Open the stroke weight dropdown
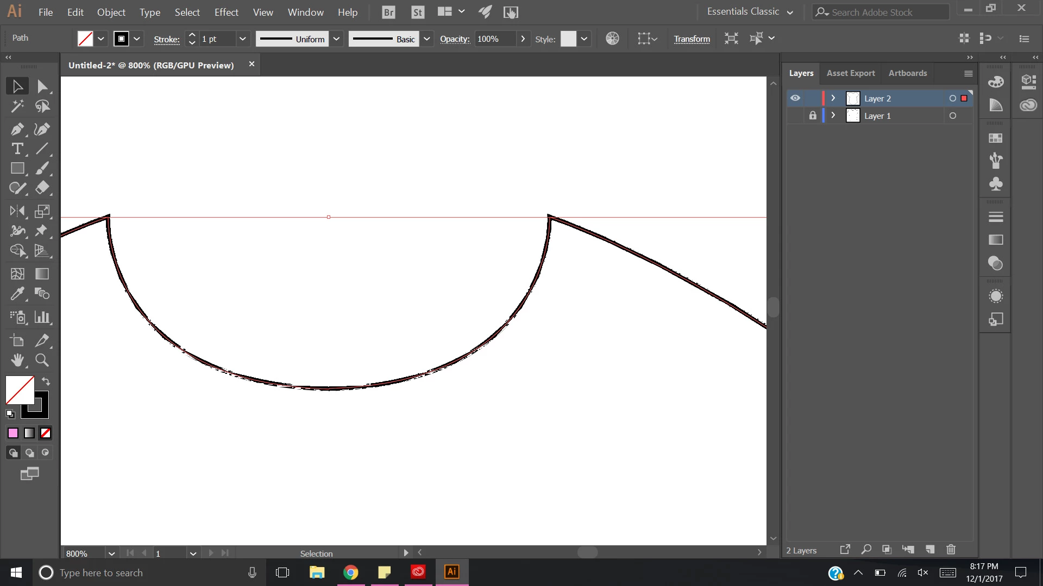The height and width of the screenshot is (586, 1043). 242,39
